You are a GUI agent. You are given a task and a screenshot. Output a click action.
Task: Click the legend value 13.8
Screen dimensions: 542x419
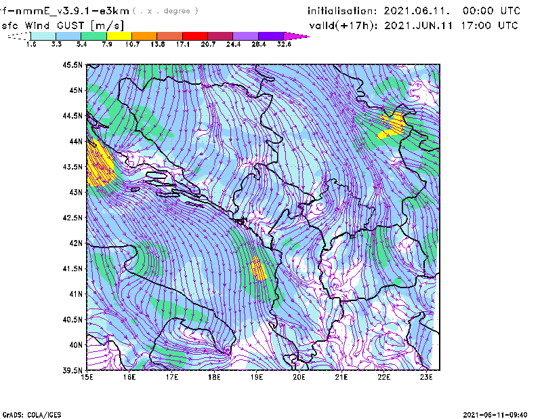tap(158, 44)
